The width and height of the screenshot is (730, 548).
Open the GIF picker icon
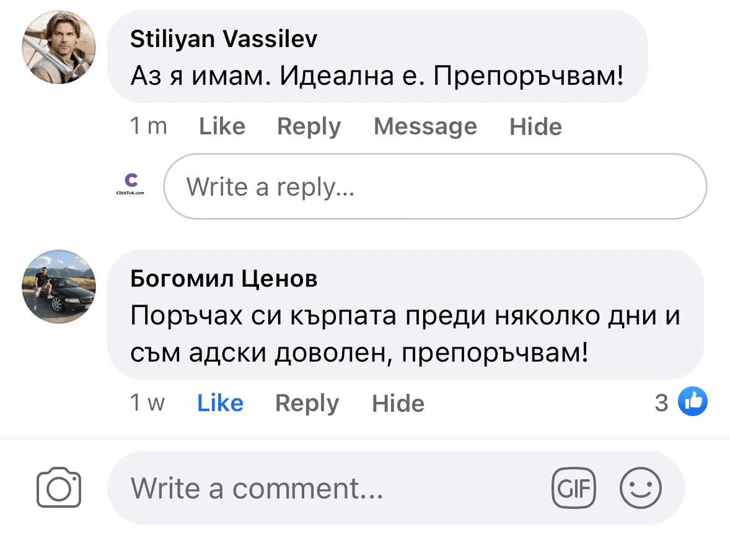click(x=573, y=488)
